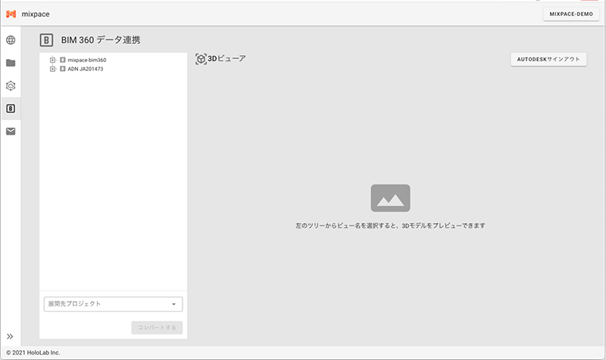Click the BIM 360 page header icon

[x=46, y=40]
